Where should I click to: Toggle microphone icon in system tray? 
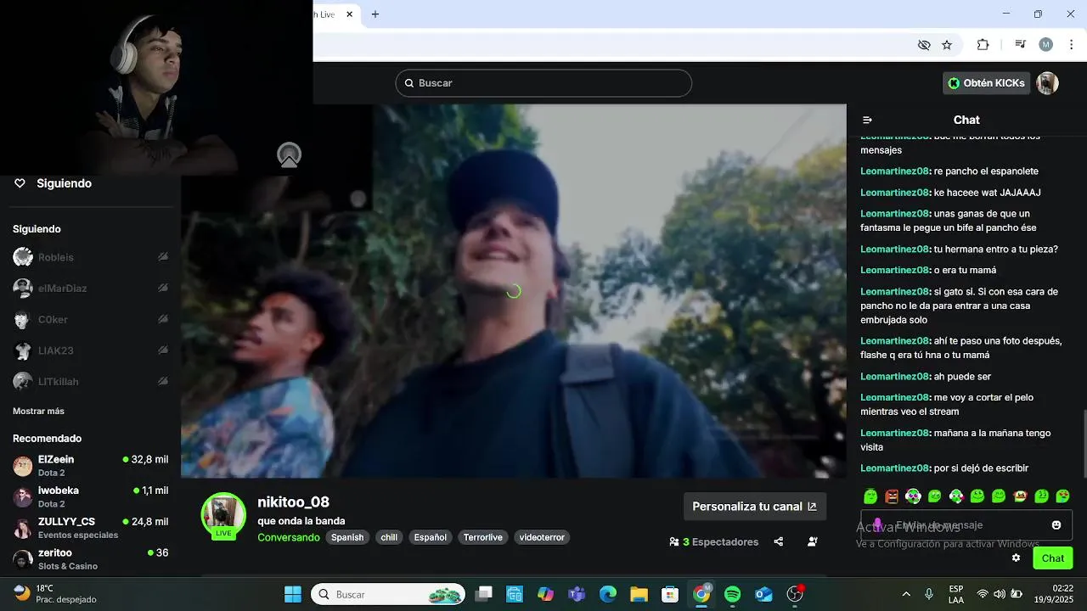[x=929, y=594]
